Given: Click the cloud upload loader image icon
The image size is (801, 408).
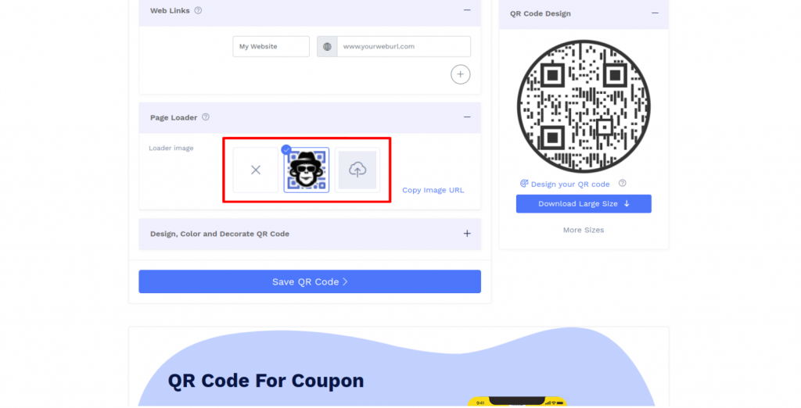Looking at the screenshot, I should (357, 170).
